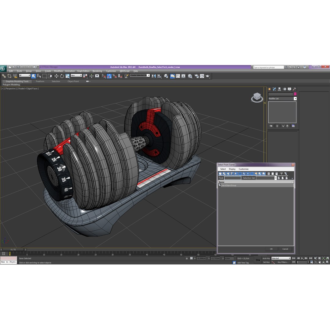Open the Create command panel tab

pos(269,89)
